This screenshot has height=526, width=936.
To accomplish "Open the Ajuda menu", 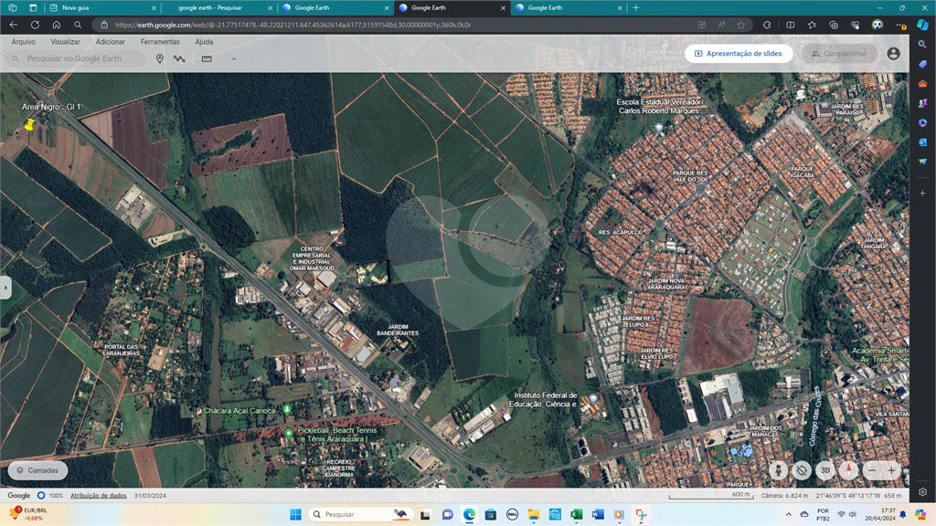I will pyautogui.click(x=204, y=42).
